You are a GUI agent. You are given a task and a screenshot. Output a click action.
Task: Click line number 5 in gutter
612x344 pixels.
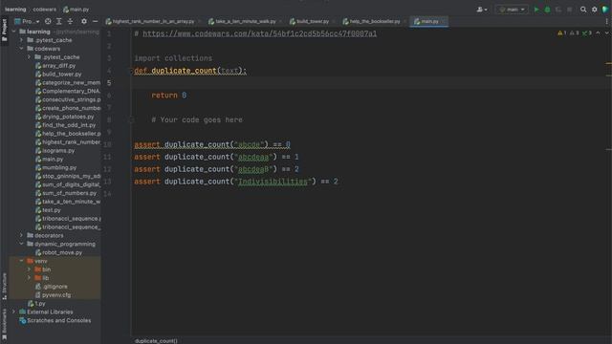(109, 83)
